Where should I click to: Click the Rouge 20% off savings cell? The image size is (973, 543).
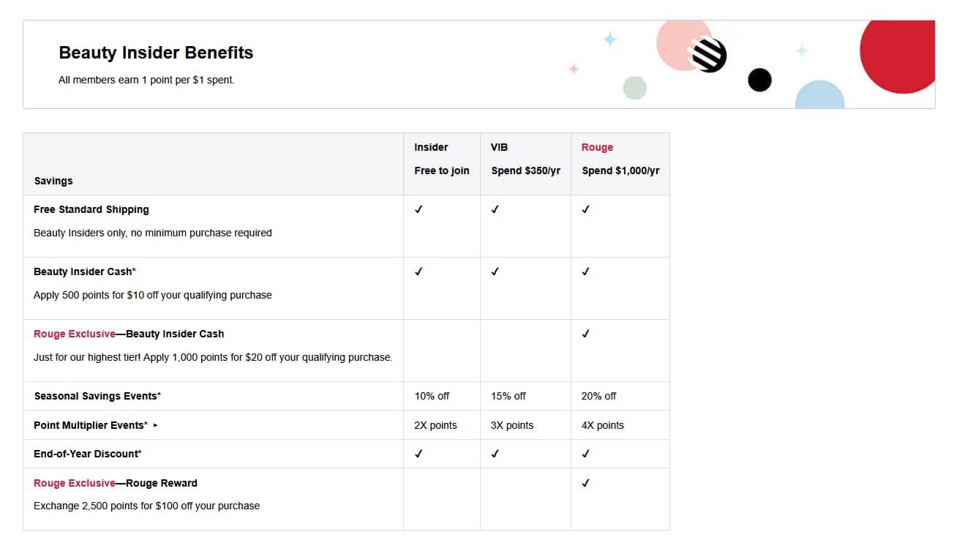coord(598,396)
